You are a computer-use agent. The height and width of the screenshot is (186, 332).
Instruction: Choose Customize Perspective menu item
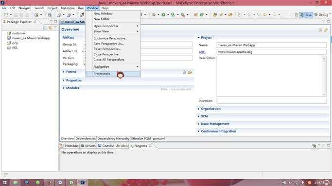pyautogui.click(x=113, y=38)
